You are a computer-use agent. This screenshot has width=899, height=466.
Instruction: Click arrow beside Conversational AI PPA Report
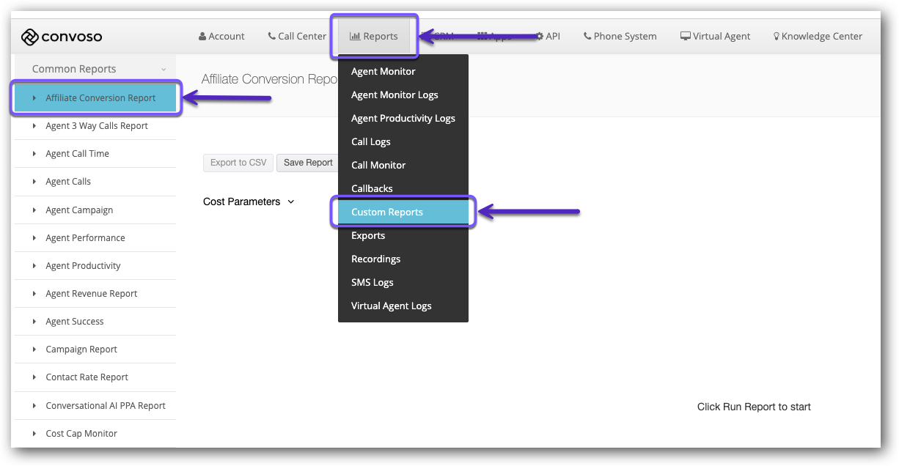point(34,406)
